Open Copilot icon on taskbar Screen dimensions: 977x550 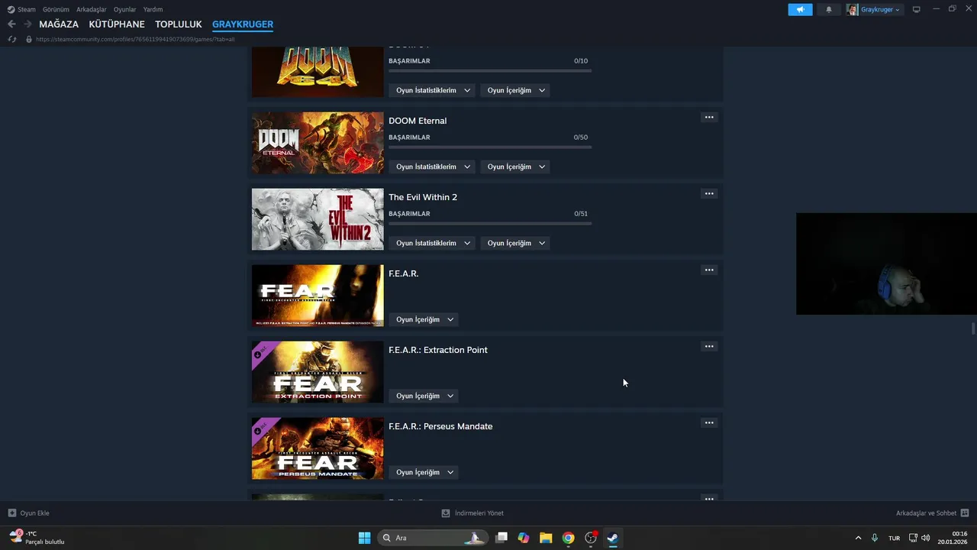tap(524, 538)
